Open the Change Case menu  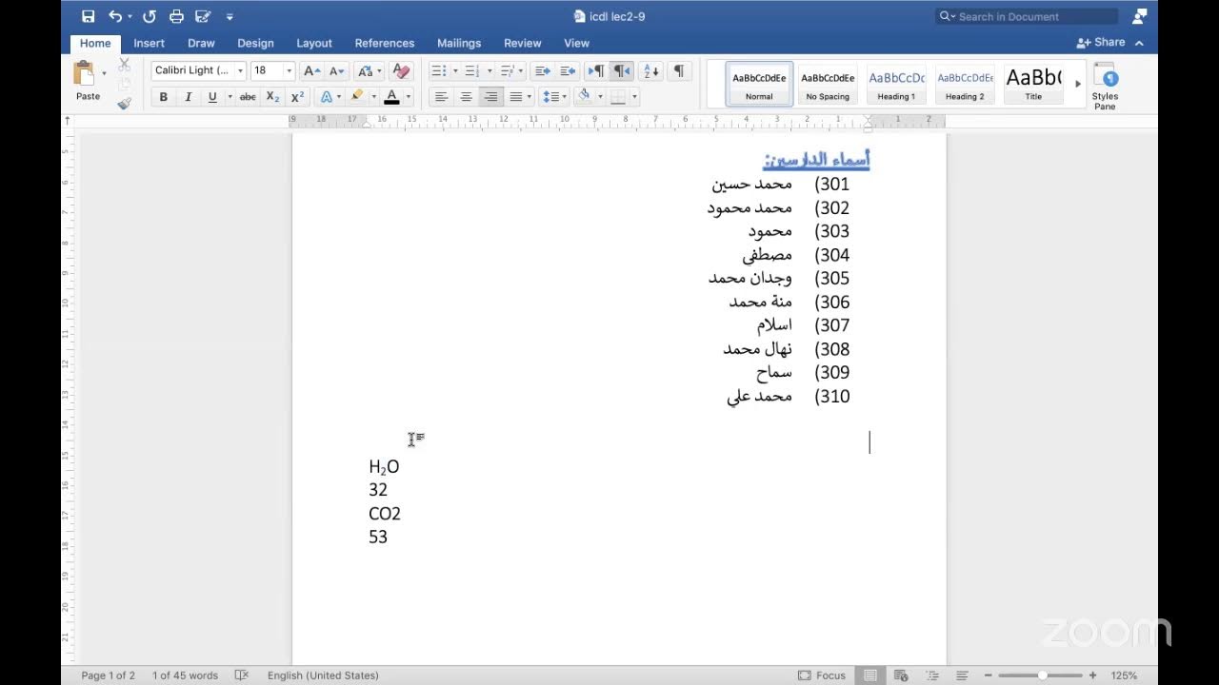click(370, 70)
